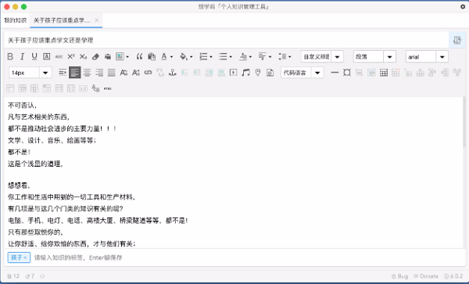Remove the 孩子 tag
The height and width of the screenshot is (284, 469).
click(x=26, y=257)
